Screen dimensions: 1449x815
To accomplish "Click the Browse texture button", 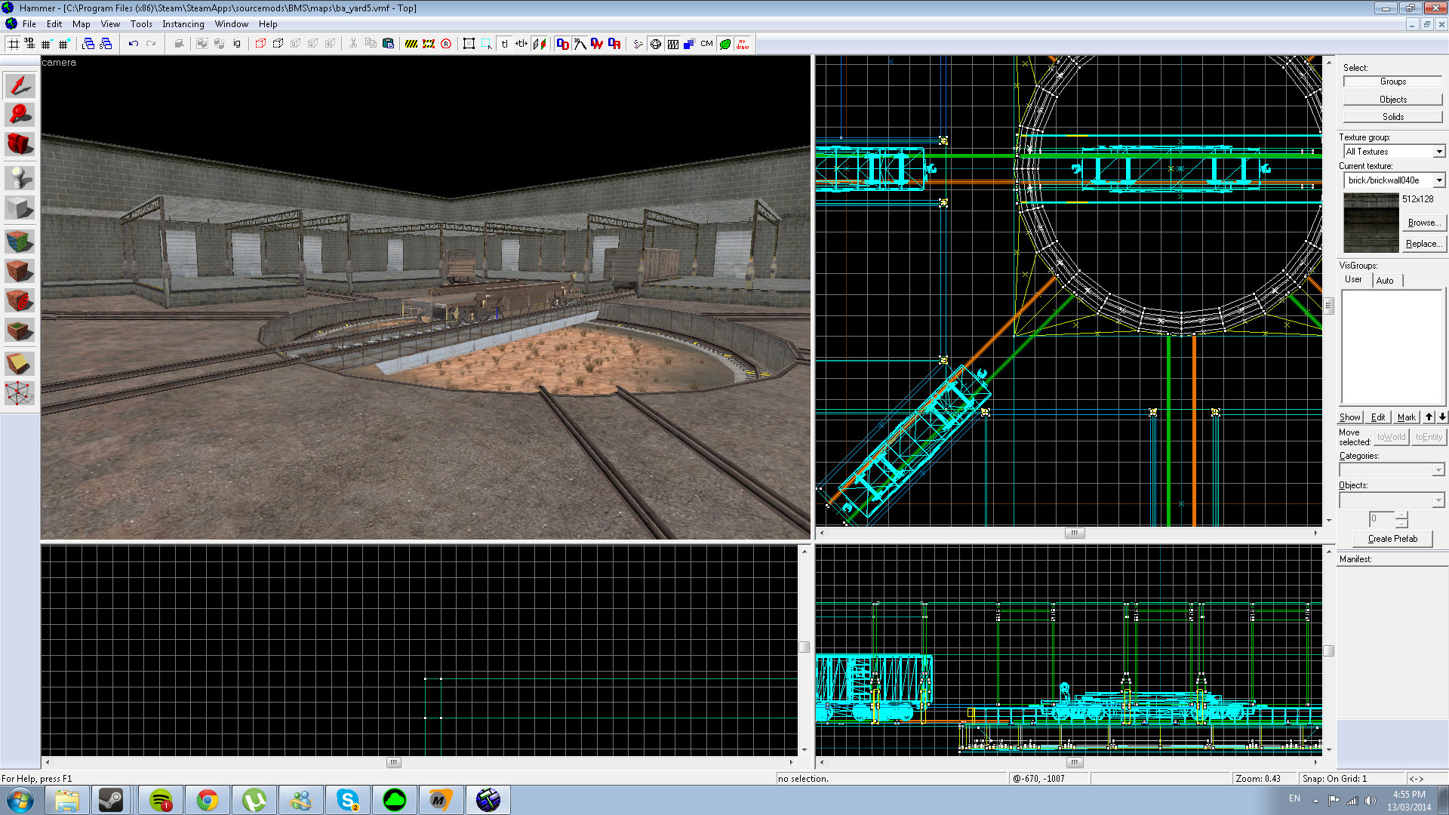I will tap(1423, 223).
